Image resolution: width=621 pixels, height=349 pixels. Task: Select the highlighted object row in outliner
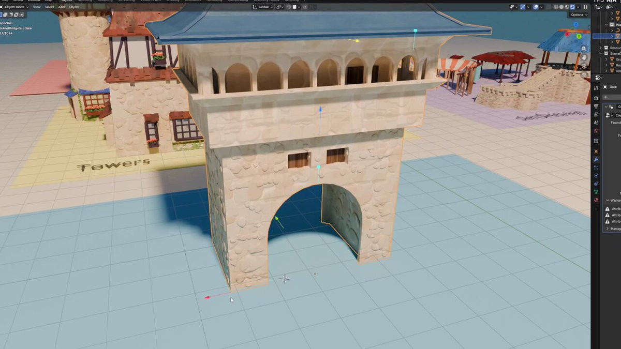pyautogui.click(x=607, y=36)
